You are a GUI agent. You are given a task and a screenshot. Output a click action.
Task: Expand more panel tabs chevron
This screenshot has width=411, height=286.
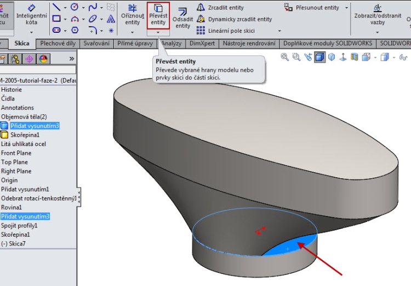click(72, 59)
